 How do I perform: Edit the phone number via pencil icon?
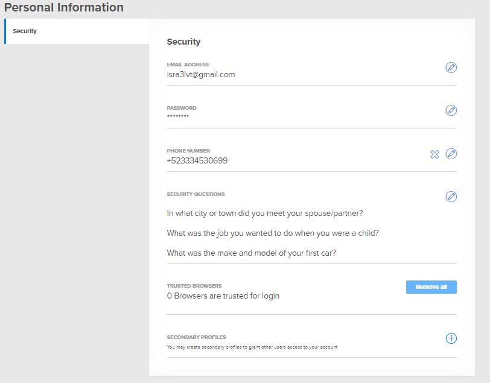click(451, 154)
